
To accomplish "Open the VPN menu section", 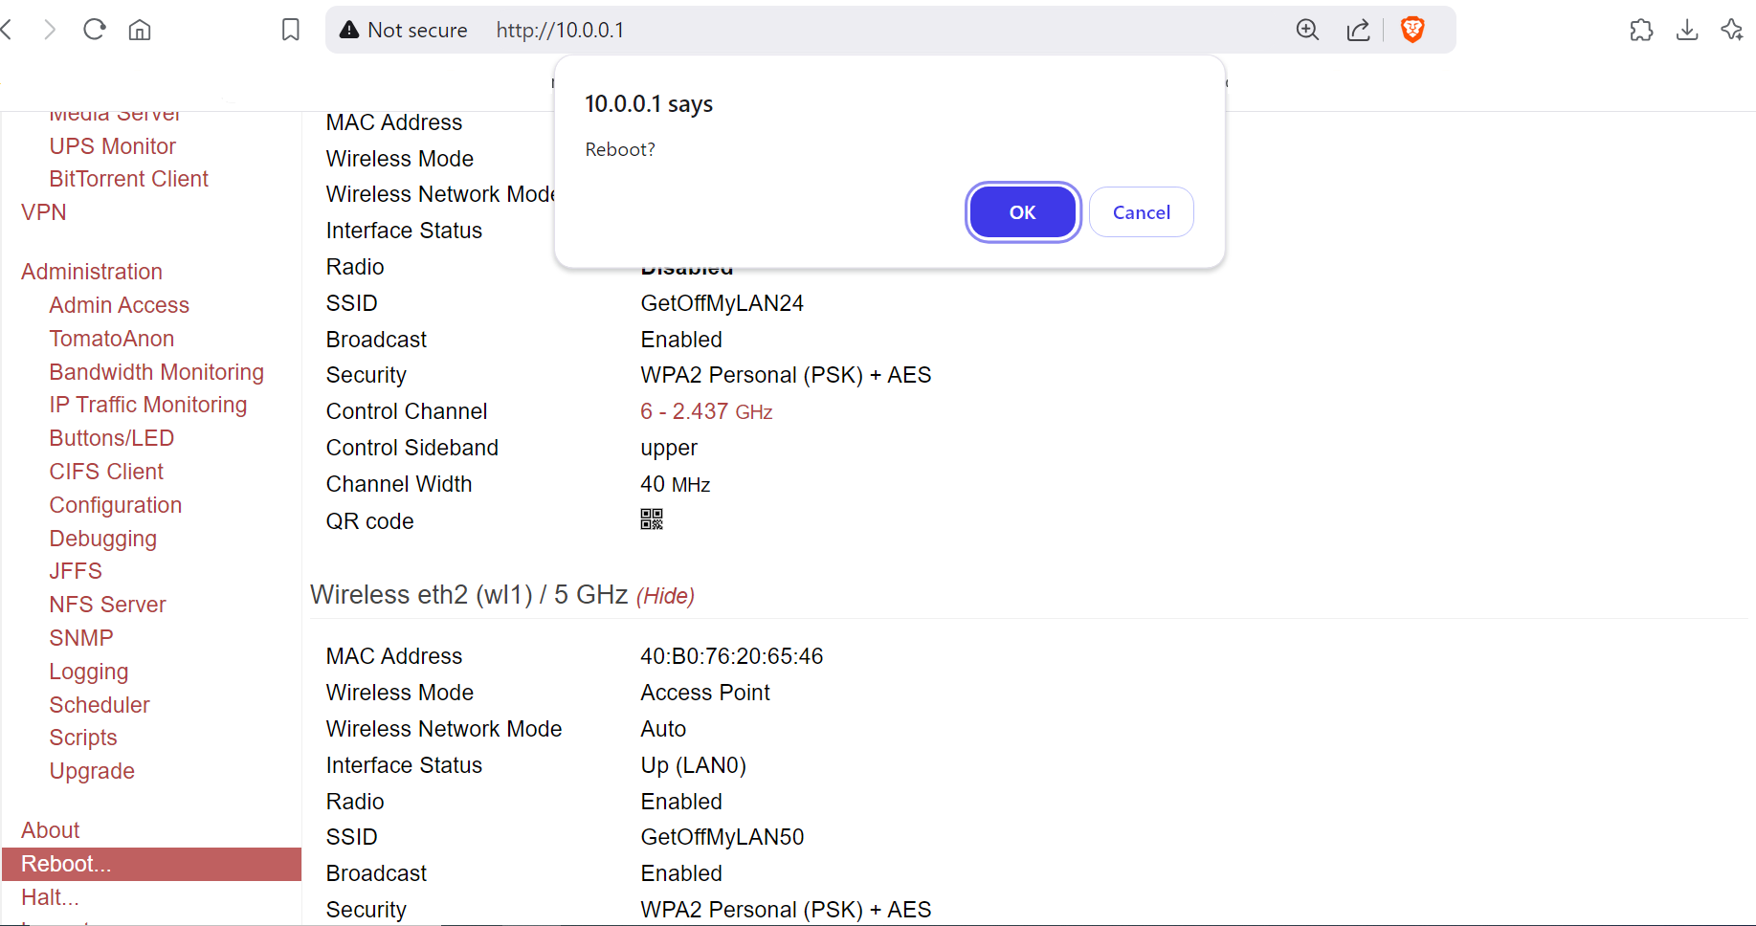I will [44, 212].
